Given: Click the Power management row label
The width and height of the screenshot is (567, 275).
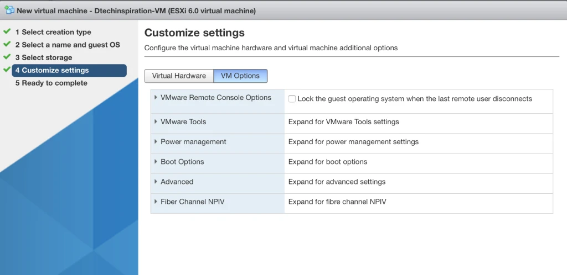Looking at the screenshot, I should pyautogui.click(x=193, y=142).
